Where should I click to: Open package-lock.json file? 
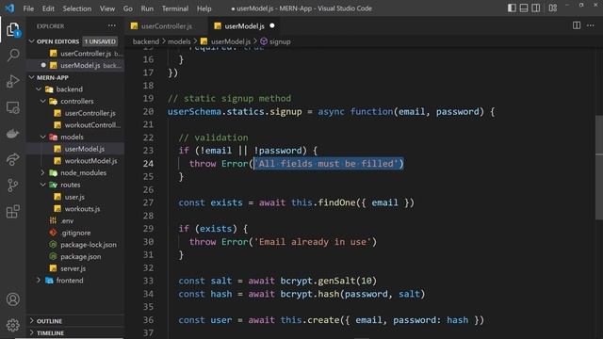click(x=75, y=245)
